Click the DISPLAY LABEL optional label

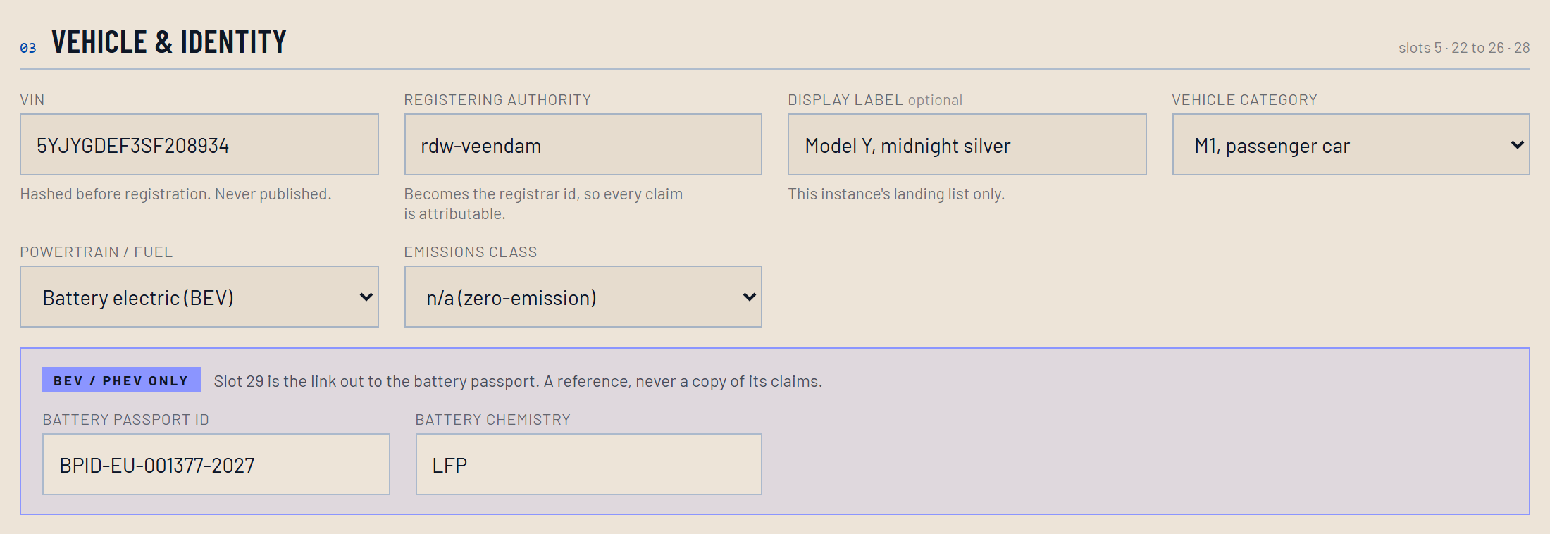click(x=875, y=100)
